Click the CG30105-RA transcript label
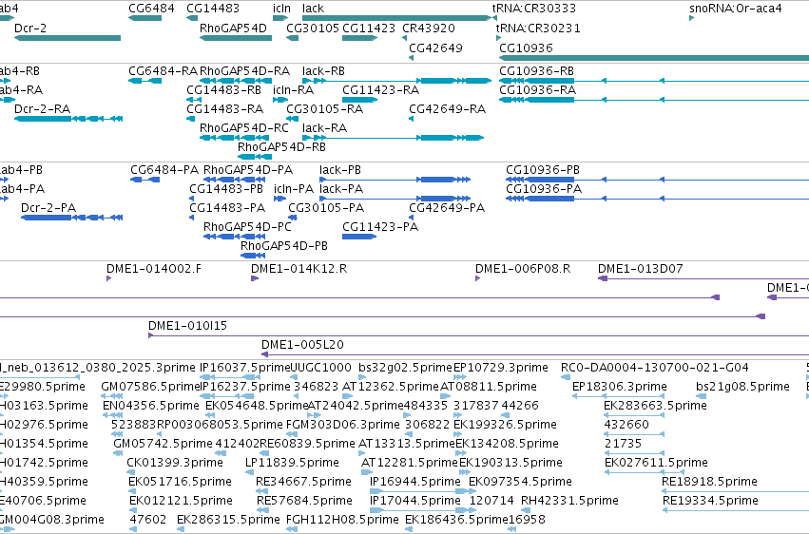Viewport: 809px width, 534px height. click(324, 109)
